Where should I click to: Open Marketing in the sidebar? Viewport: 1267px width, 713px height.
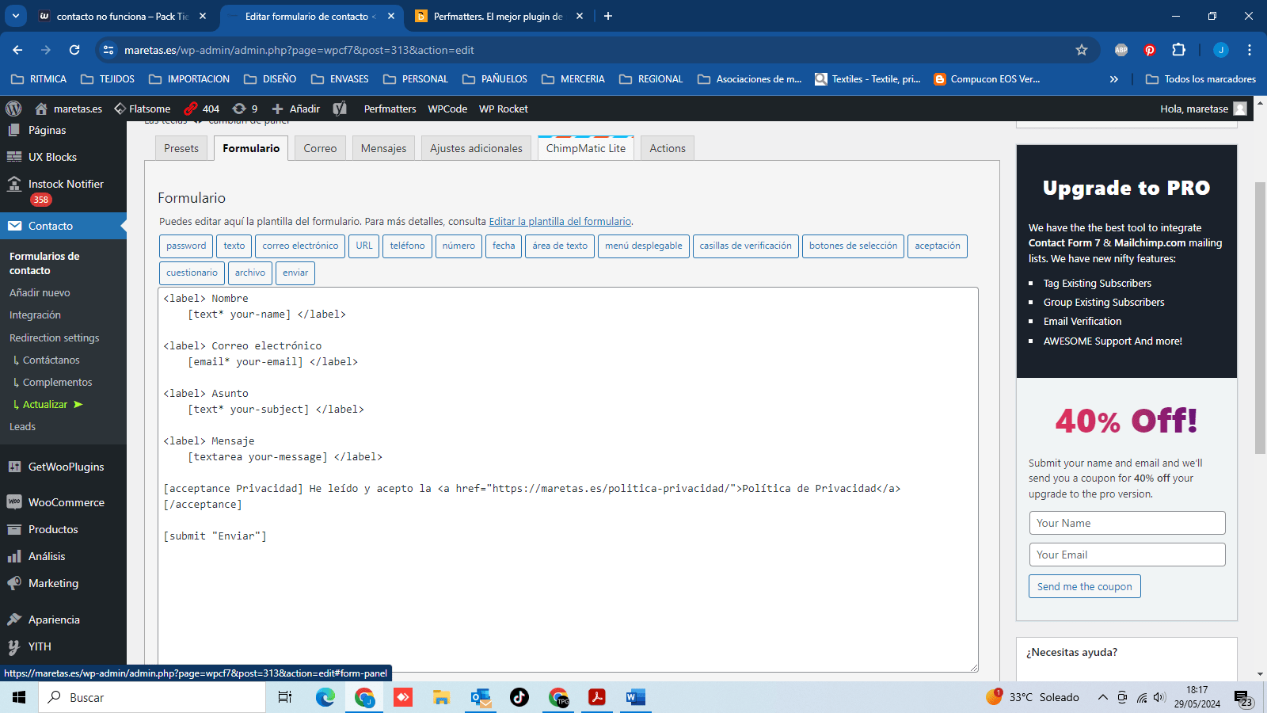[53, 583]
